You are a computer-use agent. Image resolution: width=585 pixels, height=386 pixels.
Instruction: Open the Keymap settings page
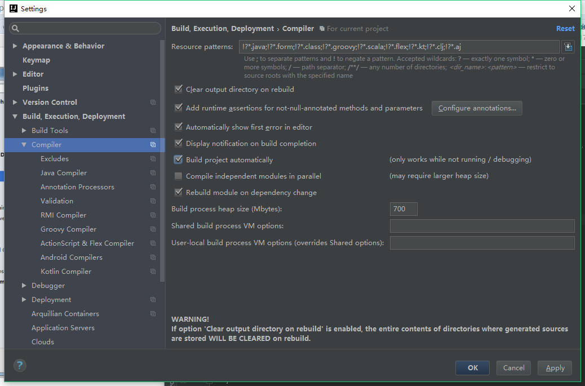[x=36, y=60]
